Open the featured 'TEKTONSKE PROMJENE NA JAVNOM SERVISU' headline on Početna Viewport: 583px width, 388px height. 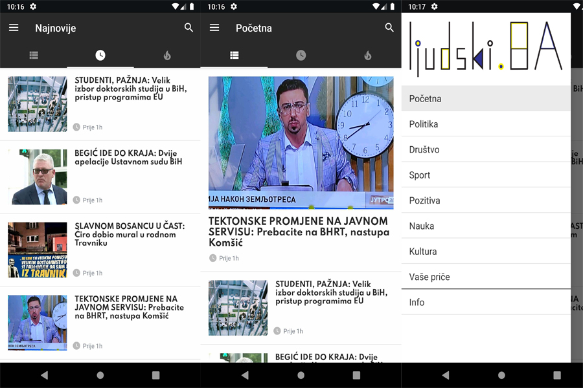pyautogui.click(x=299, y=232)
